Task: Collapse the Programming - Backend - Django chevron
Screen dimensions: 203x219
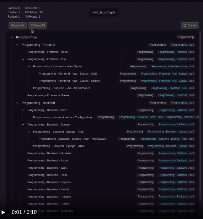Action: coord(23,125)
